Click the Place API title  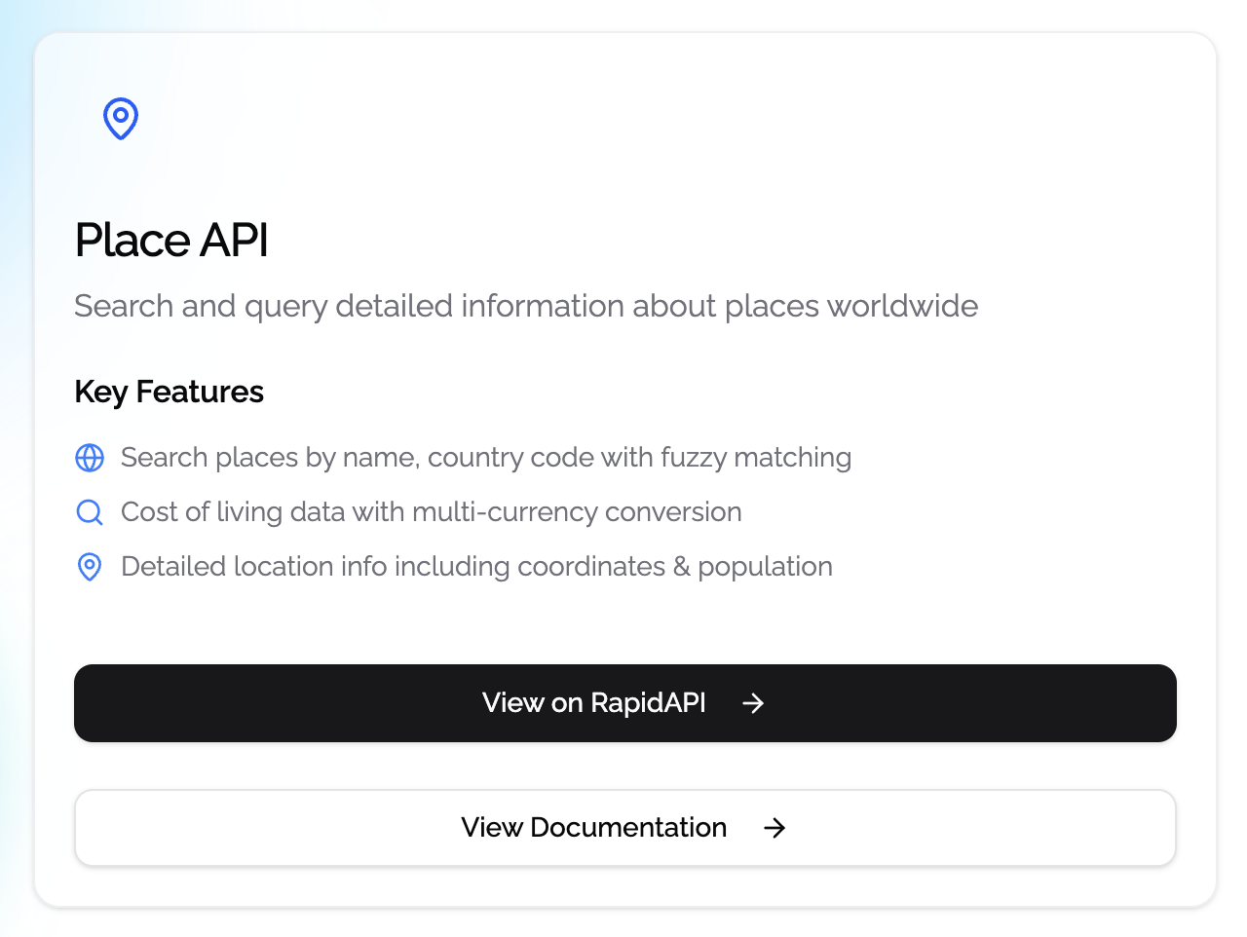click(171, 241)
